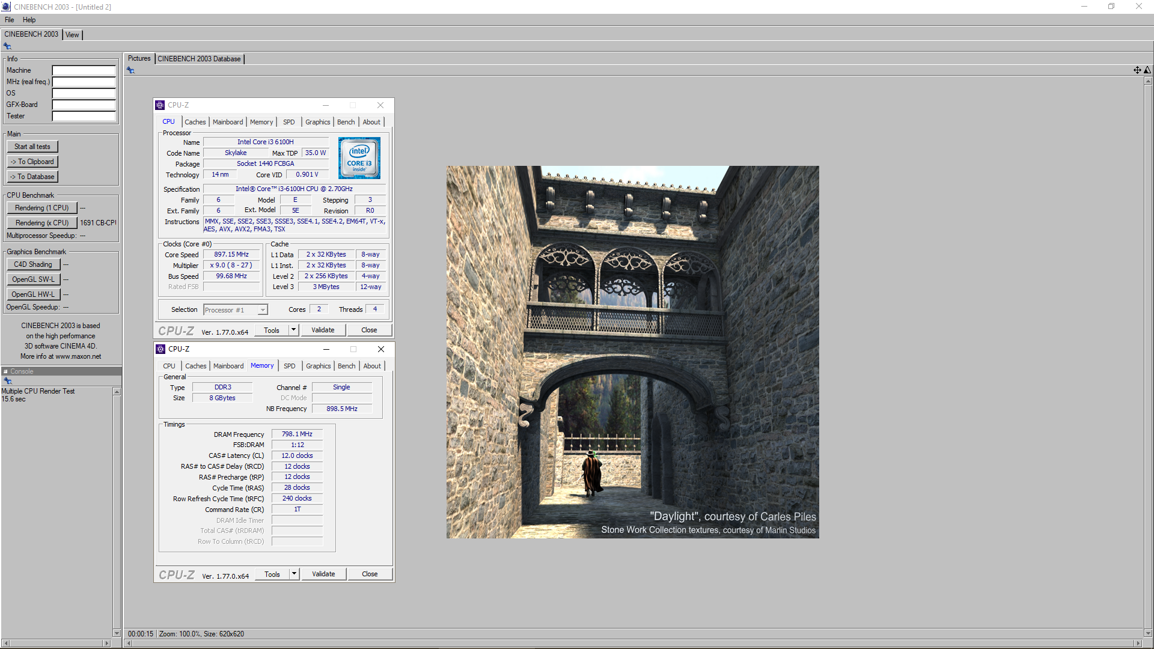Open the Help menu
Image resolution: width=1154 pixels, height=649 pixels.
[x=29, y=20]
